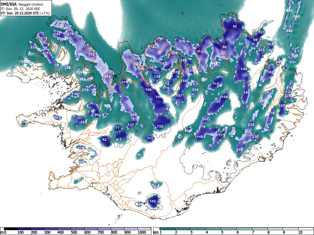Click the 596 visibility value
314x235 pixels.
(107, 106)
